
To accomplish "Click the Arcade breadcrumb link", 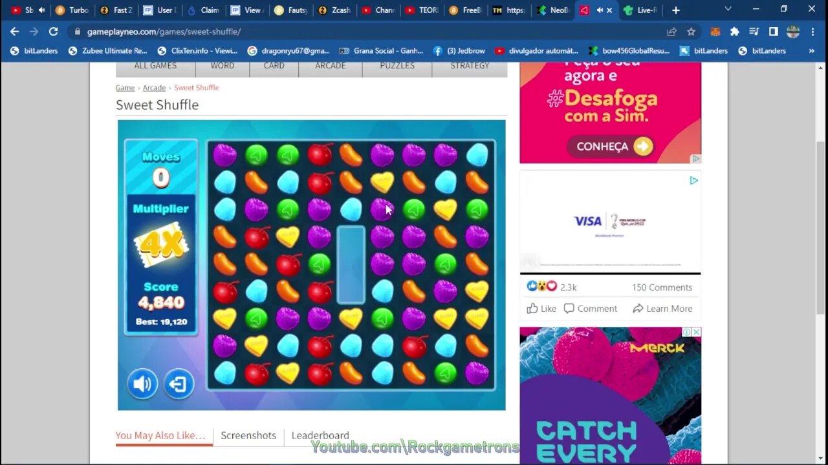I will 154,87.
